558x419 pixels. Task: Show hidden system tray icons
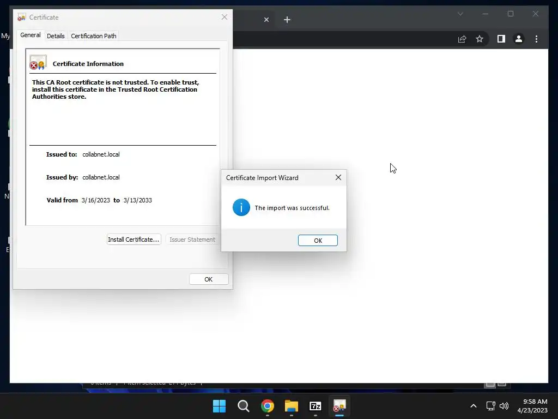click(x=474, y=406)
